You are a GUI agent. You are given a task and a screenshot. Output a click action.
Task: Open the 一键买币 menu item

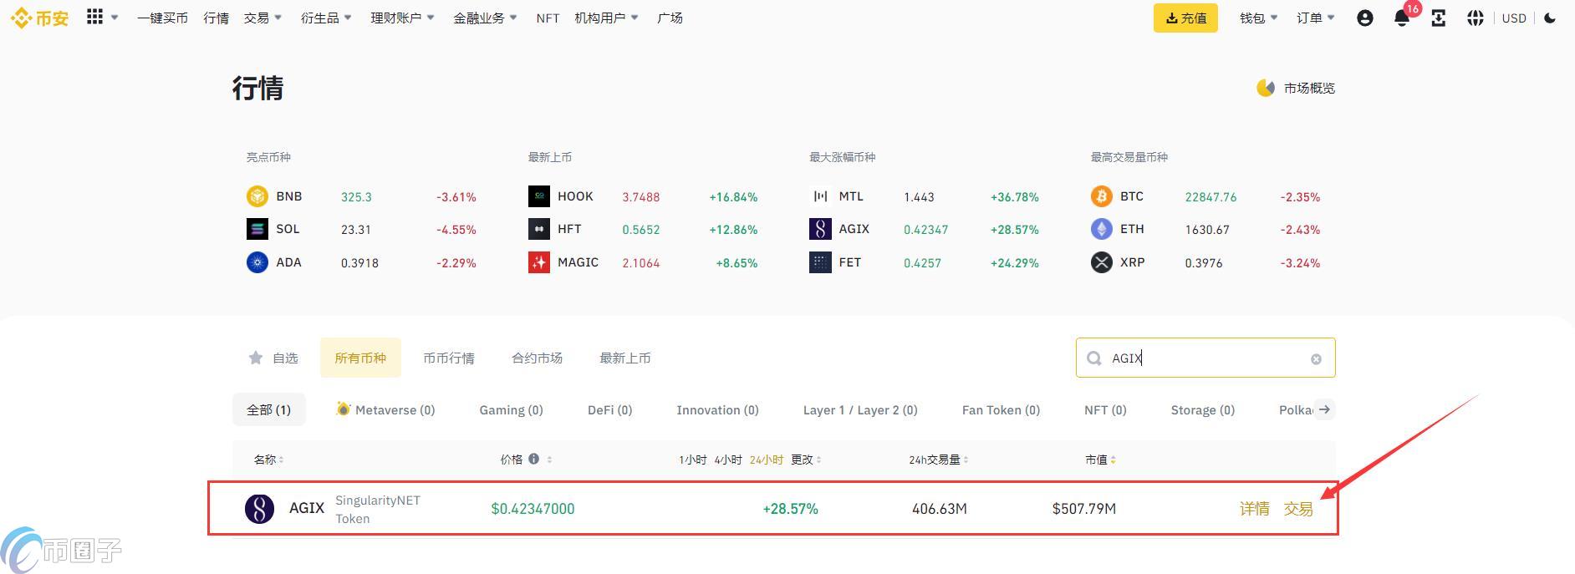click(x=162, y=18)
